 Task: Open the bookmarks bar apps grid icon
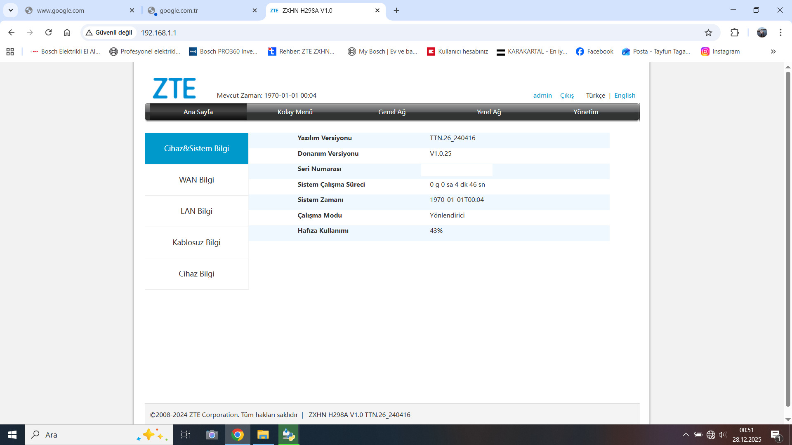pos(10,52)
